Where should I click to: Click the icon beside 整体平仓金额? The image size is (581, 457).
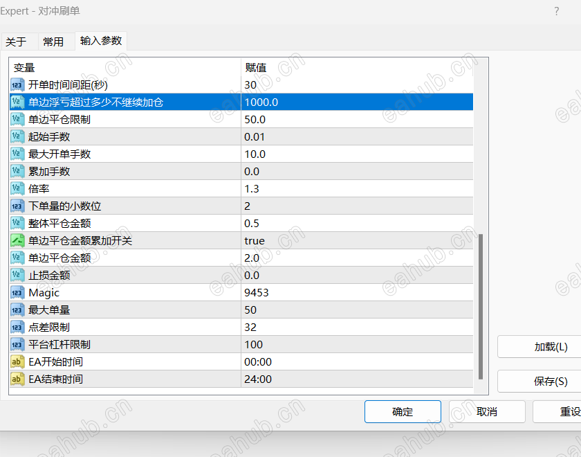pos(17,223)
